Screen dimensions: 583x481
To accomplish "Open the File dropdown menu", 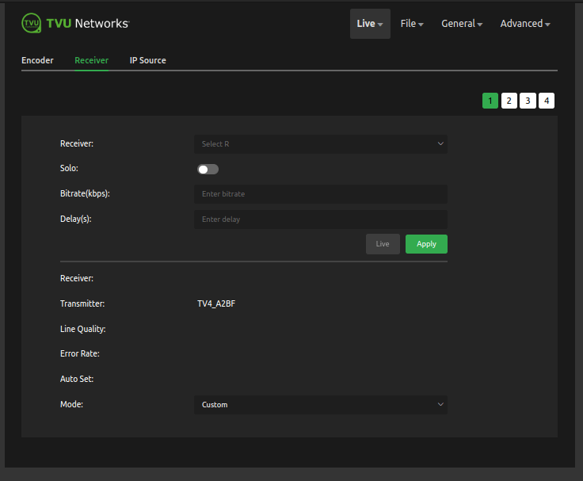I will click(412, 24).
